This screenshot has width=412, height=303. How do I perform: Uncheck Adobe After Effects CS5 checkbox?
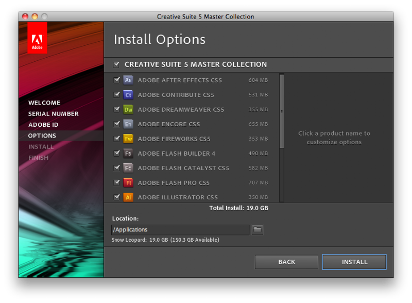point(117,80)
